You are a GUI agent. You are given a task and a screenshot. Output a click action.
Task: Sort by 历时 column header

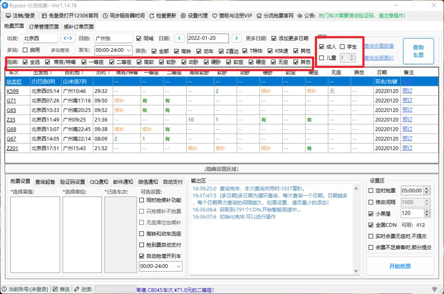[x=103, y=72]
